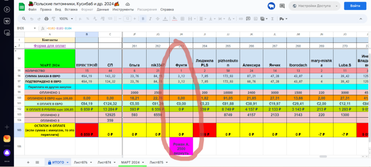Open vertical align dropdown
Viewport: 371px width, 167px height.
click(x=212, y=19)
